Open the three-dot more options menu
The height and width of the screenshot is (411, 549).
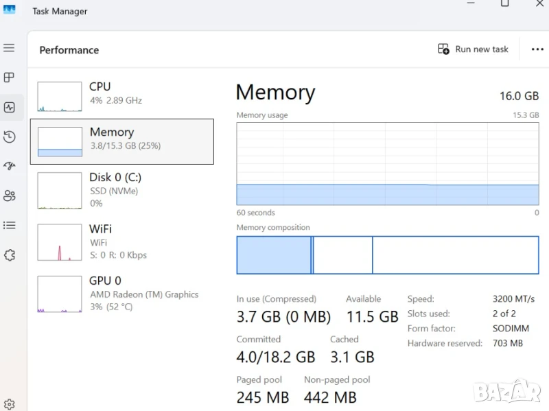pos(537,49)
